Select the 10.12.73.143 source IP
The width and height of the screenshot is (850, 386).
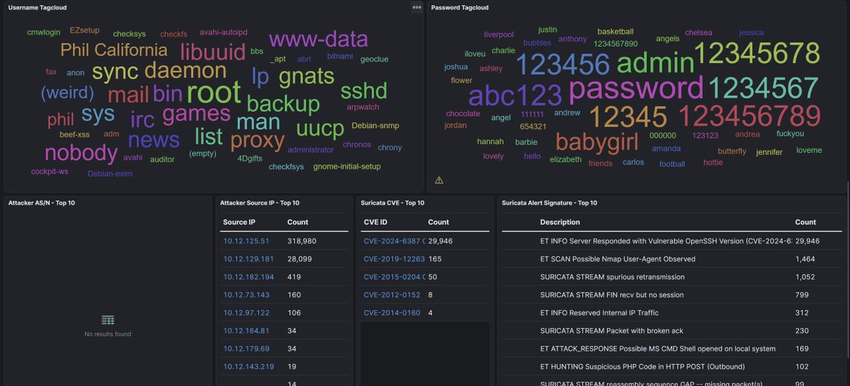[246, 295]
